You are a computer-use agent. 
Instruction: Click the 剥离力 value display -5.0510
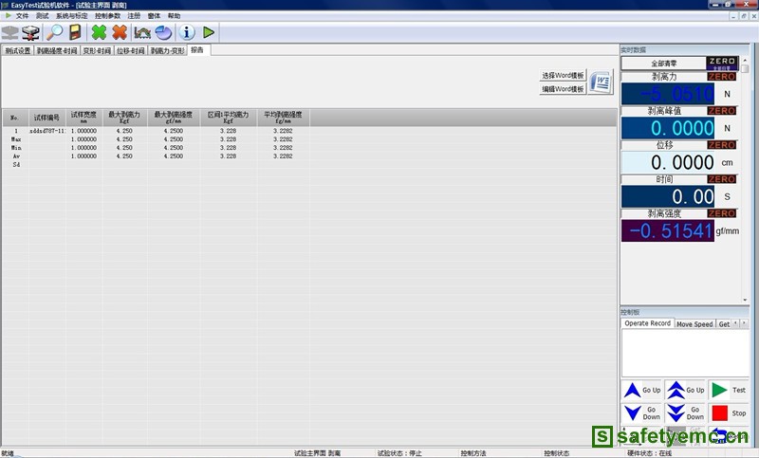pyautogui.click(x=668, y=94)
